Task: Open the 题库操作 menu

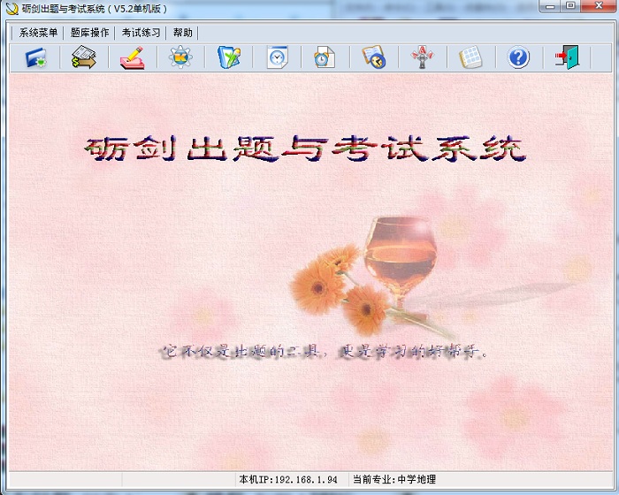Action: [90, 33]
